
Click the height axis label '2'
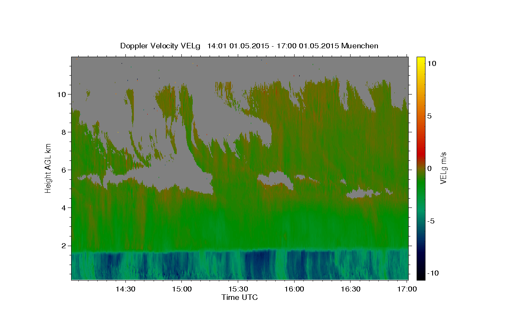point(65,246)
